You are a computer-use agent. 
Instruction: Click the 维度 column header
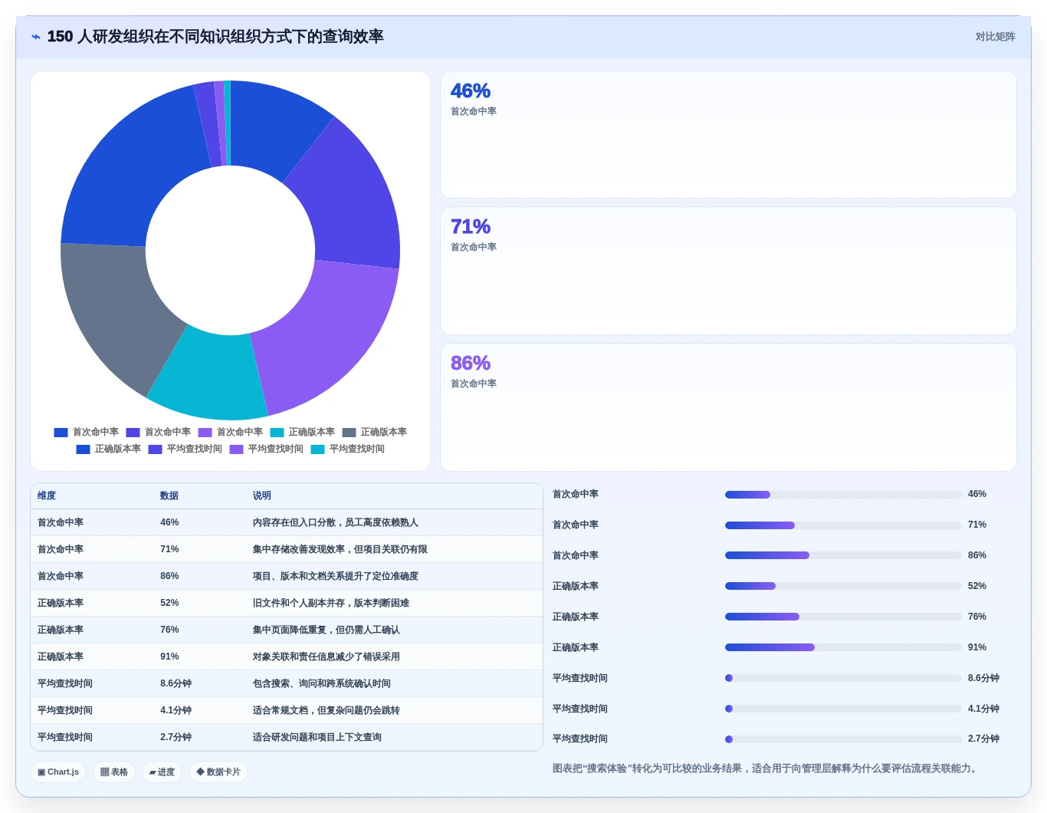tap(47, 495)
